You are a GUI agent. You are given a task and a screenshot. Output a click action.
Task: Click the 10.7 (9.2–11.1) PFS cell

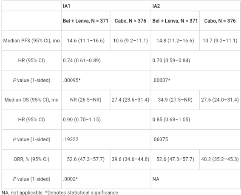[220, 41]
